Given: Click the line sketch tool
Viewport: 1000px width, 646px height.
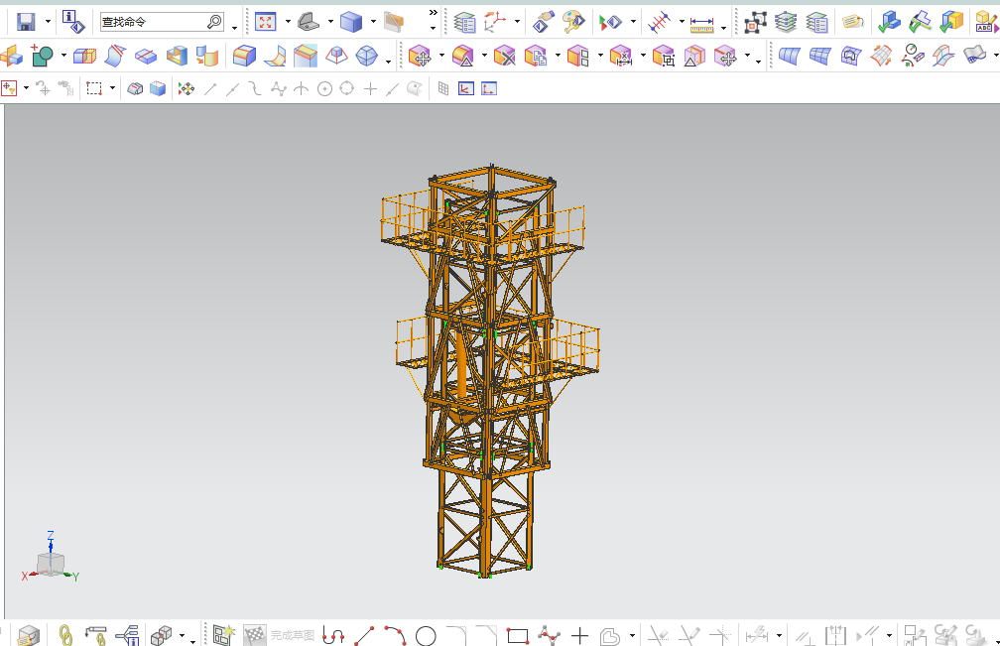Looking at the screenshot, I should click(364, 635).
